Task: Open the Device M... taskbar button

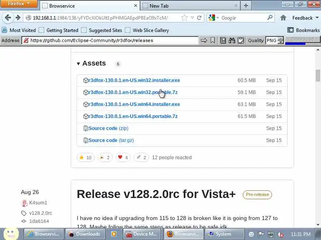Action: point(142,234)
